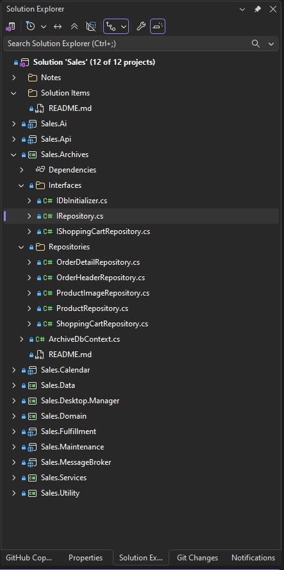This screenshot has height=570, width=284.
Task: Collapse the Sales.Archives project node
Action: pos(14,155)
